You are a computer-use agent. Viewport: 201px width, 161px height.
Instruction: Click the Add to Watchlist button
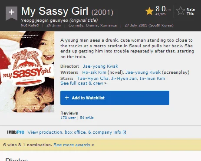115,98
